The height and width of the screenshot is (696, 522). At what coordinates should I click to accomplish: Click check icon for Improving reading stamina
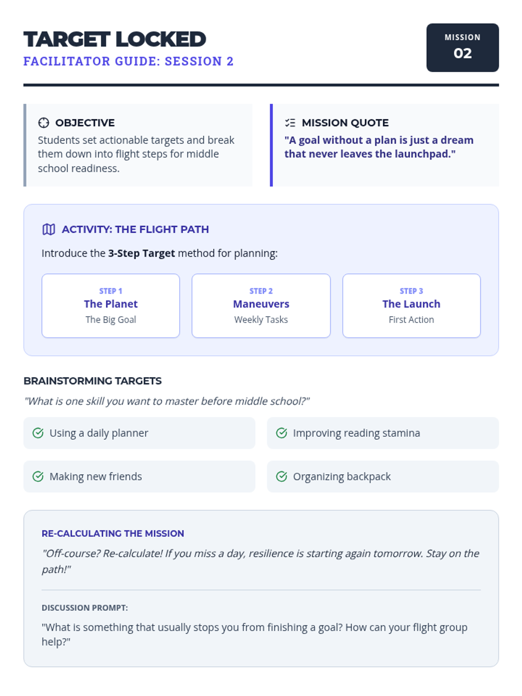[x=282, y=433]
